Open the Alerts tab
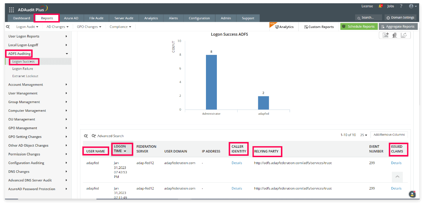This screenshot has width=425, height=206. point(173,18)
